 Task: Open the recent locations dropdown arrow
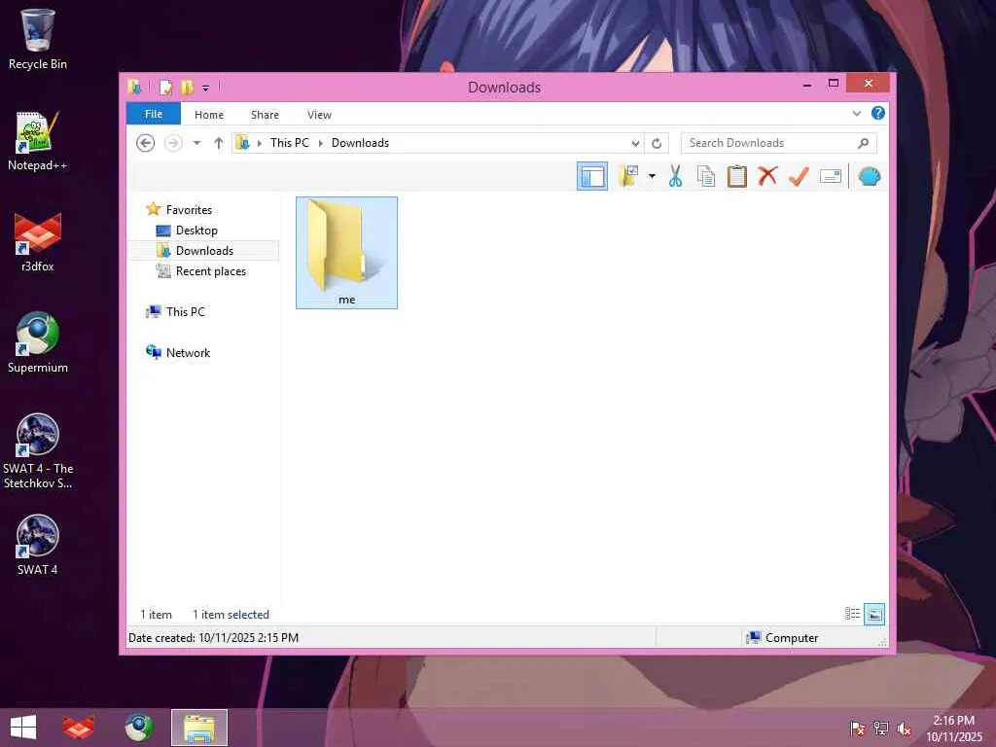point(196,143)
